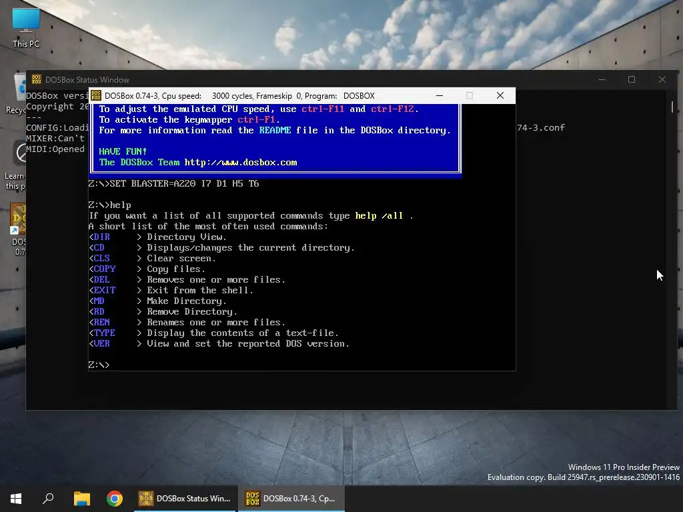Switch to DOSBox 0.74-3 taskbar item
Screen dimensions: 683x512
pos(291,499)
